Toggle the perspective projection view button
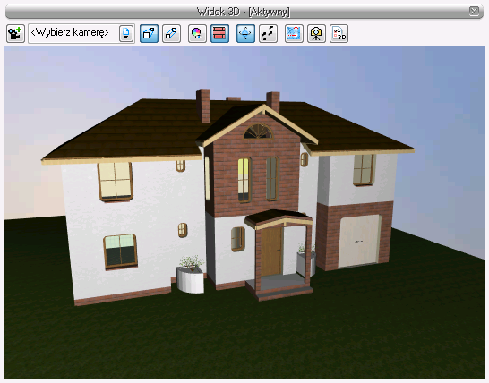 pyautogui.click(x=149, y=33)
